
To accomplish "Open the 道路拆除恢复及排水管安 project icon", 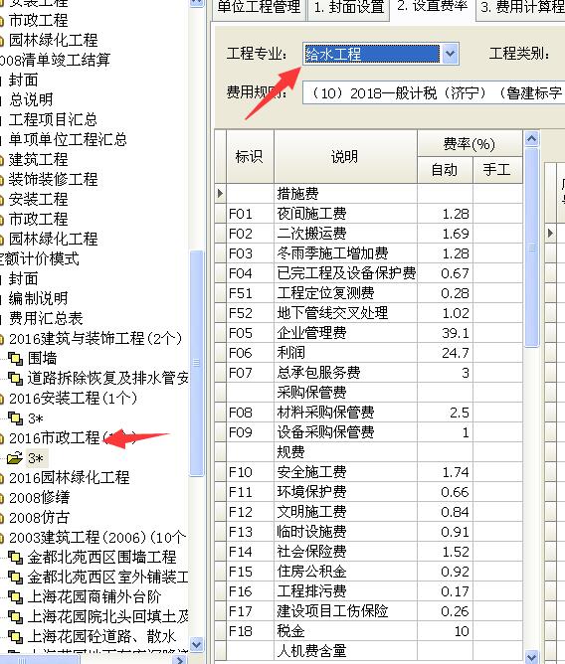I will (15, 378).
